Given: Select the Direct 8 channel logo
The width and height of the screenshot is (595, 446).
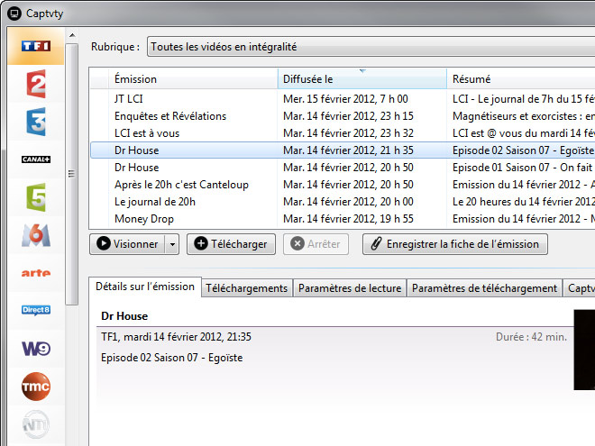Looking at the screenshot, I should 36,310.
